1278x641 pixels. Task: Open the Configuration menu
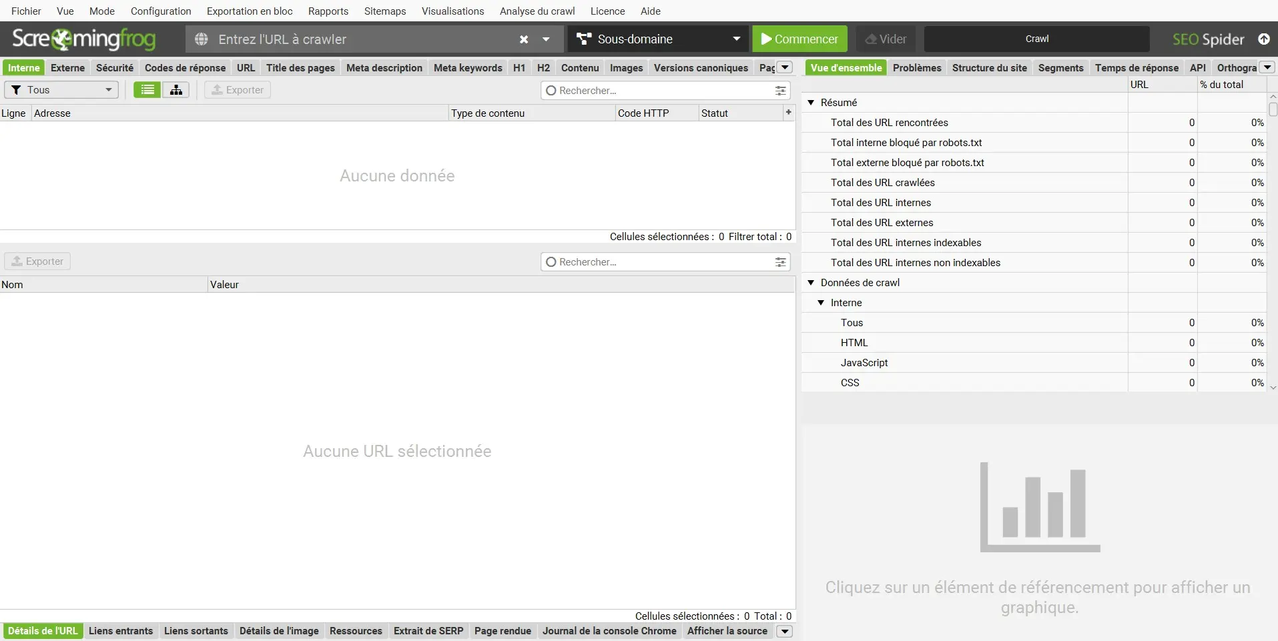coord(161,11)
